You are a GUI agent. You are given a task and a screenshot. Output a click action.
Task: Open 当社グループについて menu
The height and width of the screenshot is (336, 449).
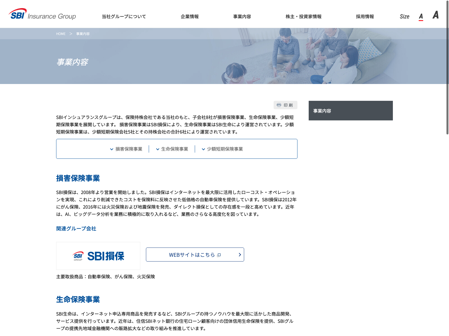(x=124, y=17)
